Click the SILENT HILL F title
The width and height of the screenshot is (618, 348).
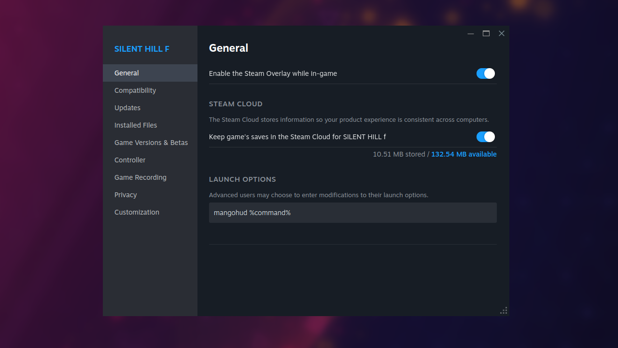tap(141, 49)
